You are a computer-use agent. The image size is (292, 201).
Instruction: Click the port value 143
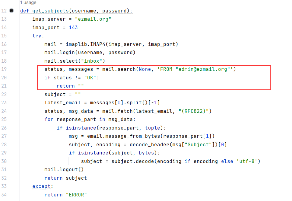[73, 28]
